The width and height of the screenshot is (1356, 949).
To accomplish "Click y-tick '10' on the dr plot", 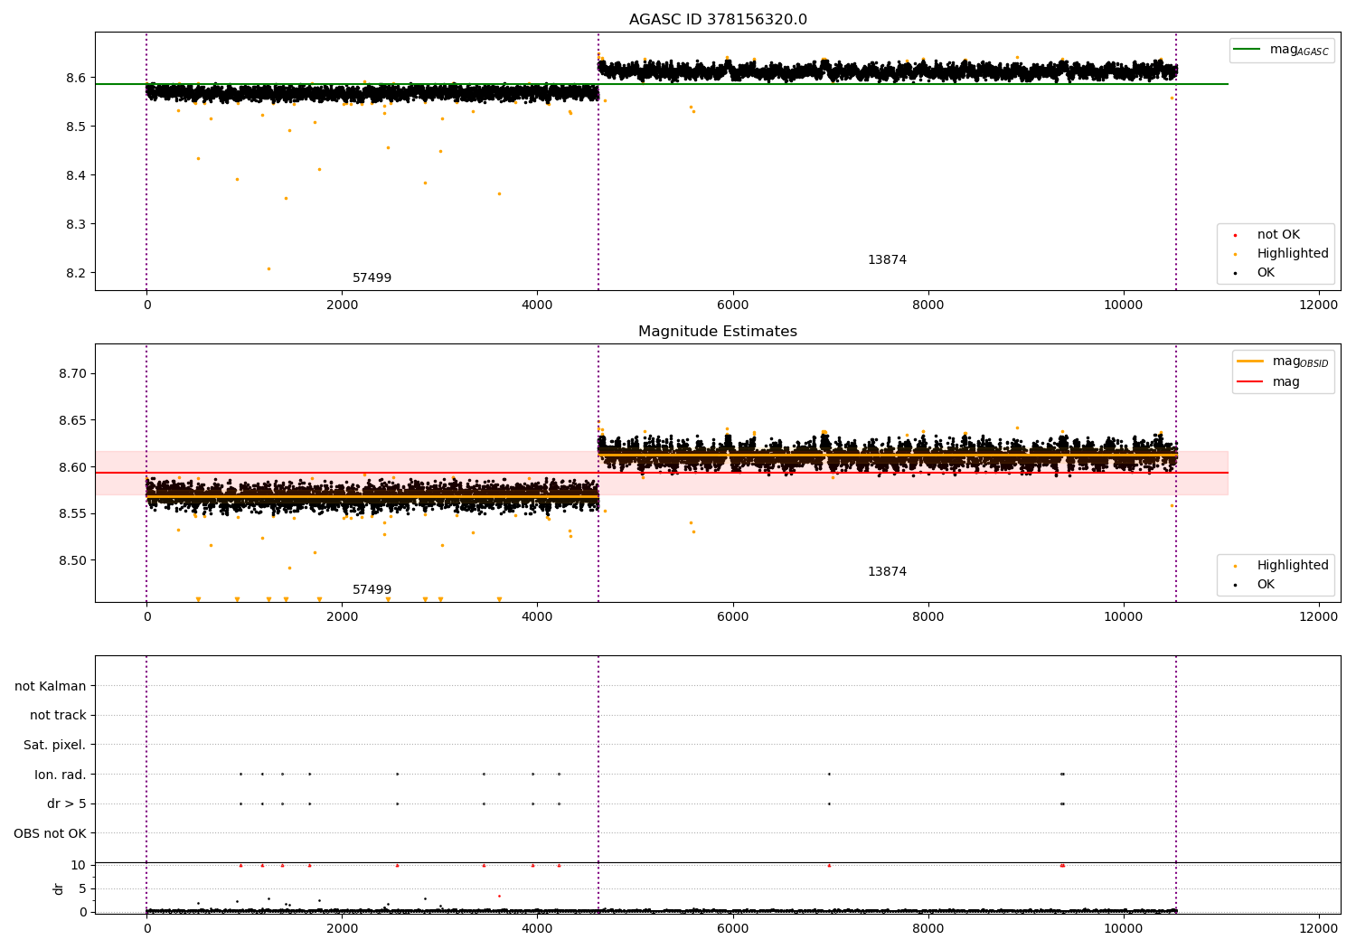I will coord(79,866).
